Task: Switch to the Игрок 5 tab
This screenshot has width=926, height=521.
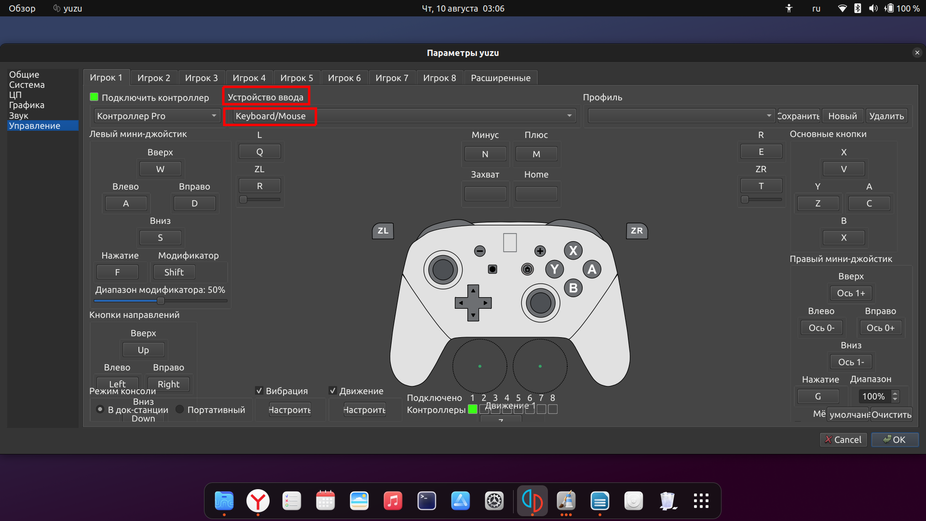Action: 297,78
